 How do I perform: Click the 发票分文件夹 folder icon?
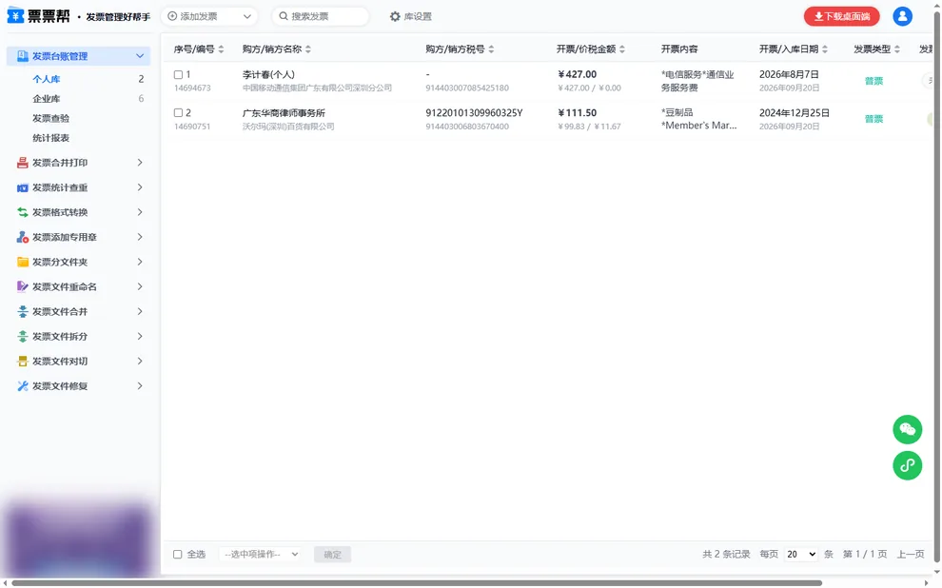(23, 262)
